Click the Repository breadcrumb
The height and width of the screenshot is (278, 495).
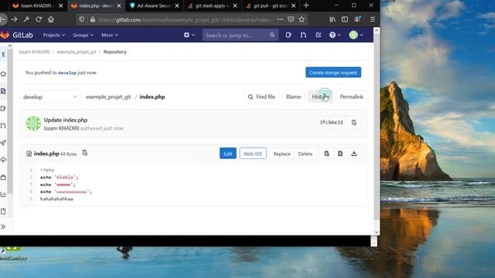pyautogui.click(x=115, y=52)
